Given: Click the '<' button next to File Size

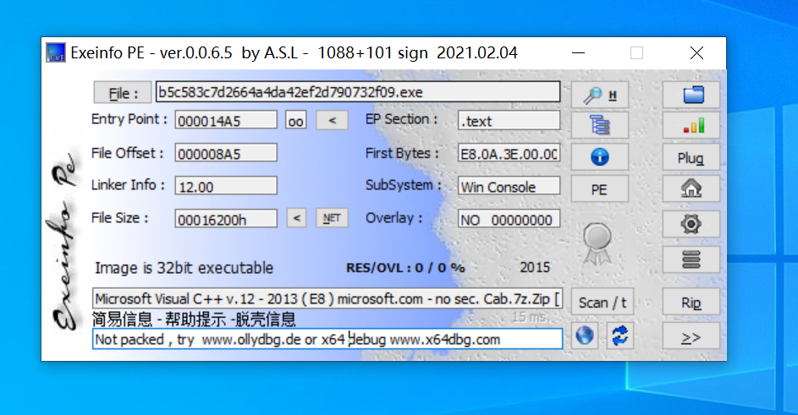Looking at the screenshot, I should pyautogui.click(x=297, y=218).
